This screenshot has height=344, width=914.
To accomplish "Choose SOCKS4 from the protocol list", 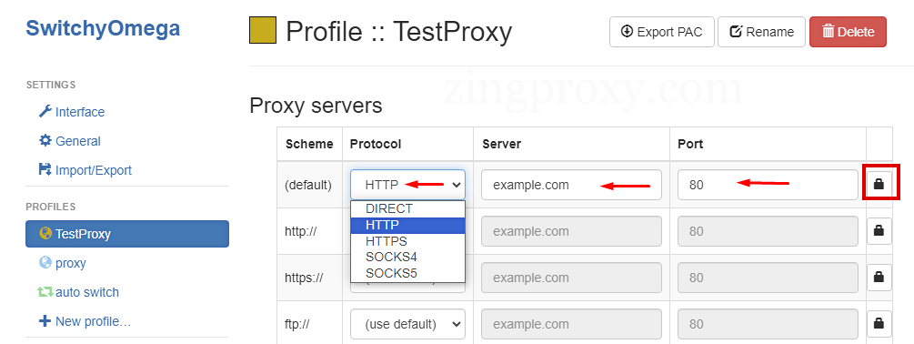I will pos(407,257).
